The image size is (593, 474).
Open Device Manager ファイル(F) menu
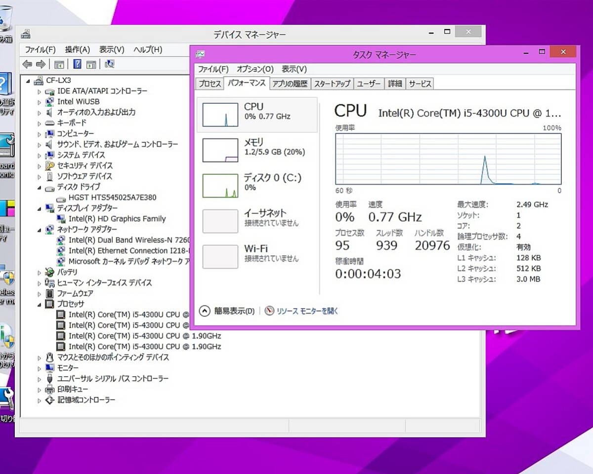pos(41,49)
